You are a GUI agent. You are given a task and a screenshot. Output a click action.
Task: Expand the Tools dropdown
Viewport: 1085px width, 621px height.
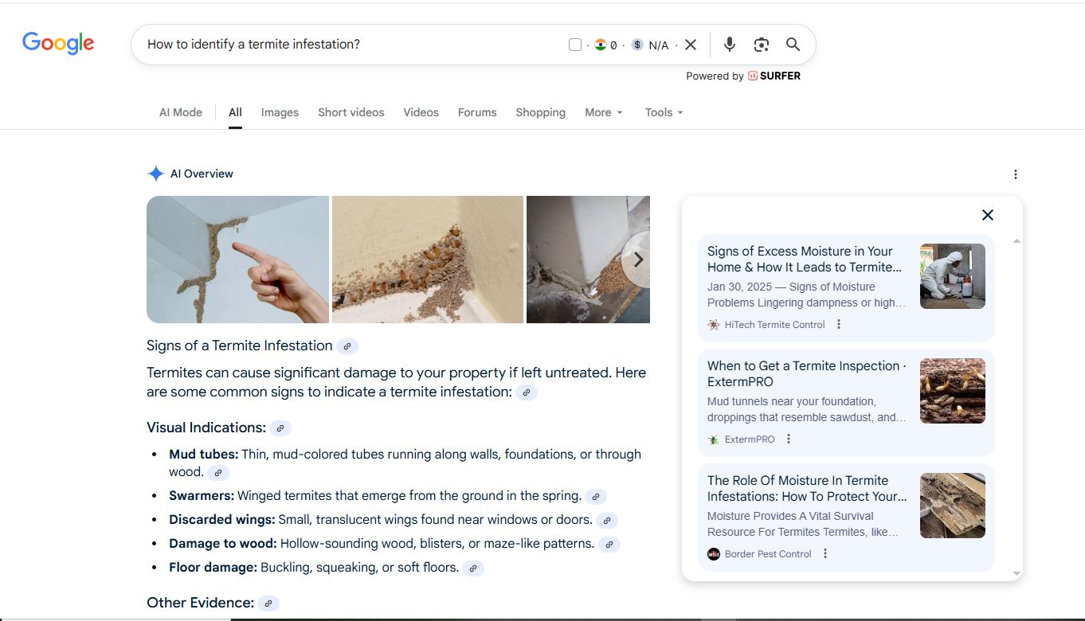(x=664, y=112)
